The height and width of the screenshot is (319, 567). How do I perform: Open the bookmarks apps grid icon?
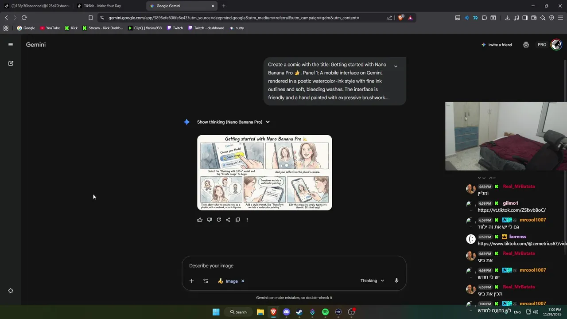click(6, 28)
